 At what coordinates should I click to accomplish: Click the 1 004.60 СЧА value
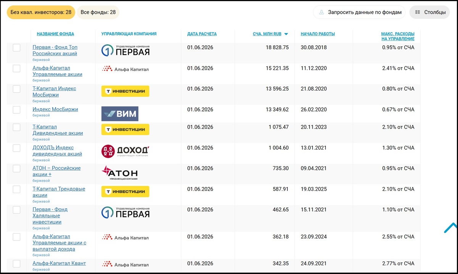279,148
